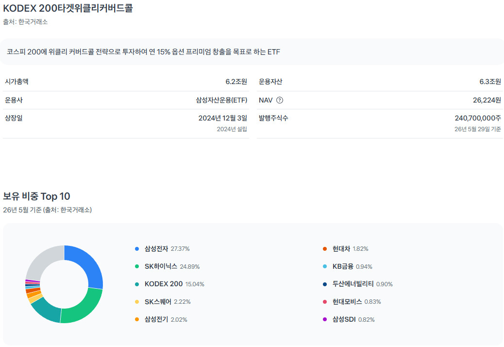Click the 보유 비중 Top 10 heading
Screen dimensions: 504x347
click(x=36, y=196)
